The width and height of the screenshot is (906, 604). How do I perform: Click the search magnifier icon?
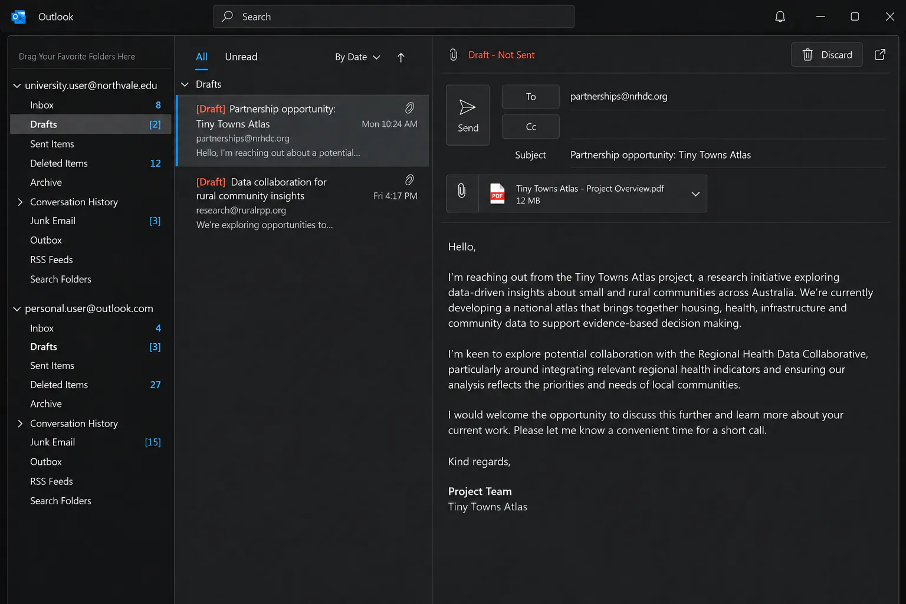tap(227, 17)
